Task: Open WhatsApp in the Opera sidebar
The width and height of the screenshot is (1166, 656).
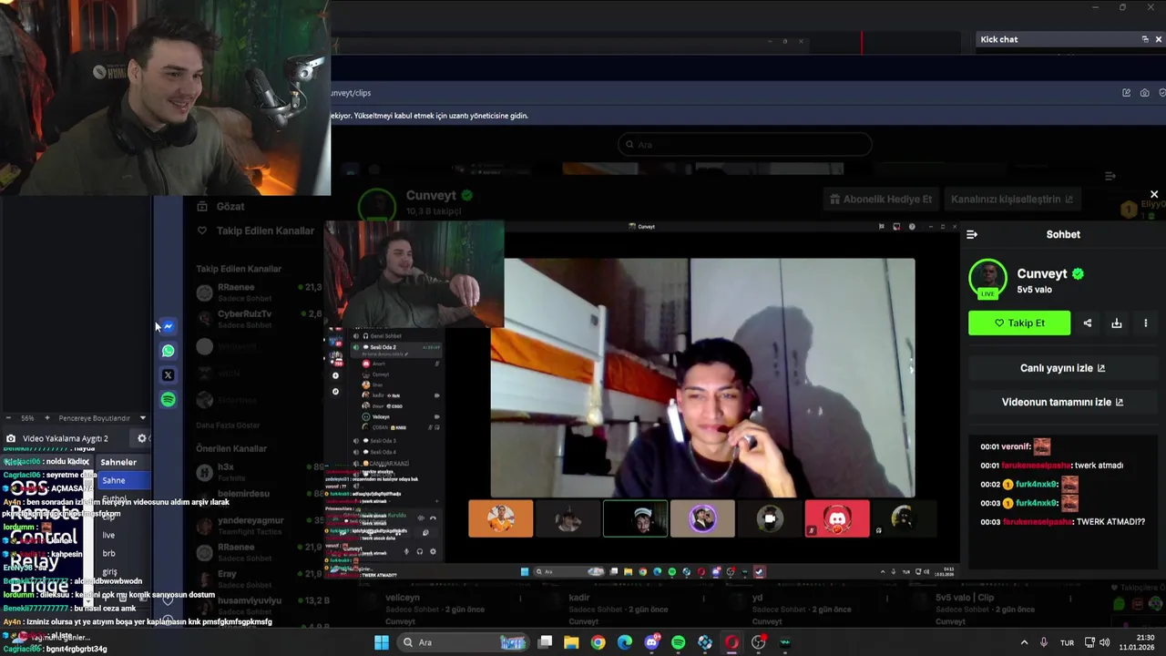Action: coord(168,351)
